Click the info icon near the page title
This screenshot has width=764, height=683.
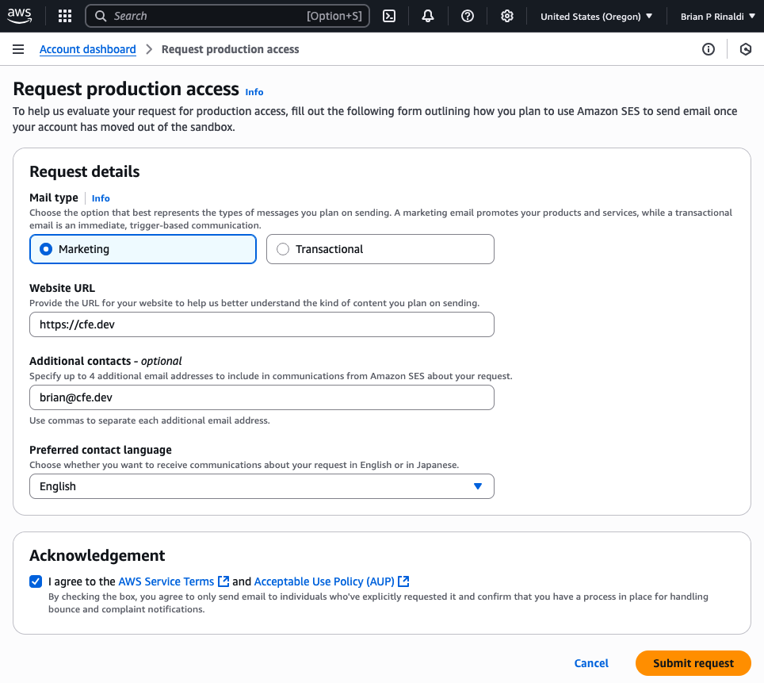click(254, 92)
